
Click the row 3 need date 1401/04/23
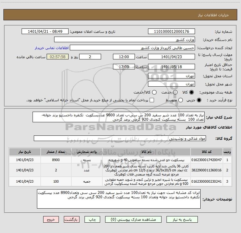point(25,181)
